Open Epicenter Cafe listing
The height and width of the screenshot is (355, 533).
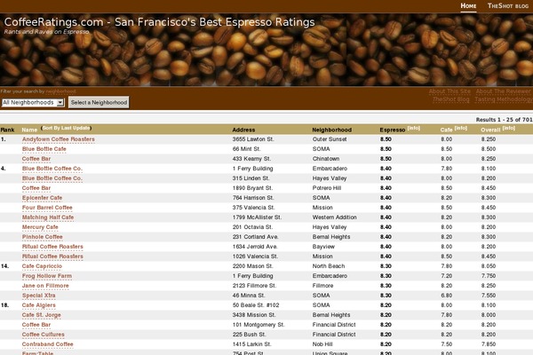(42, 198)
